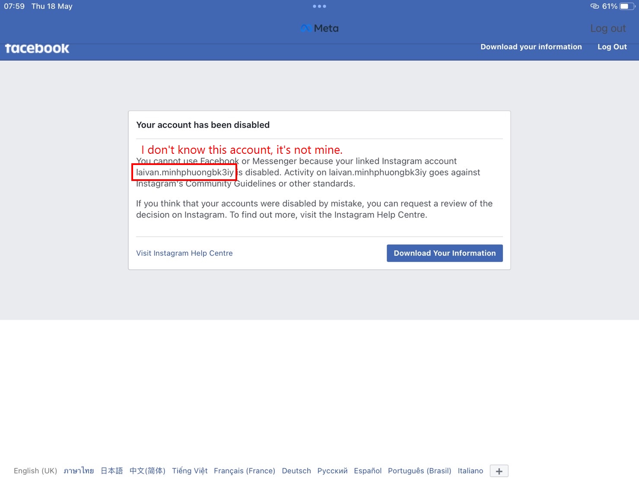Switch language to Deutsch
This screenshot has width=639, height=479.
point(296,471)
